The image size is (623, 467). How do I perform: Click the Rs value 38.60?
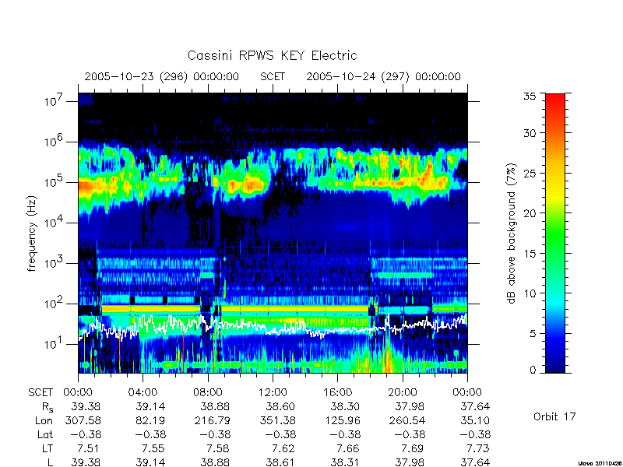click(280, 406)
